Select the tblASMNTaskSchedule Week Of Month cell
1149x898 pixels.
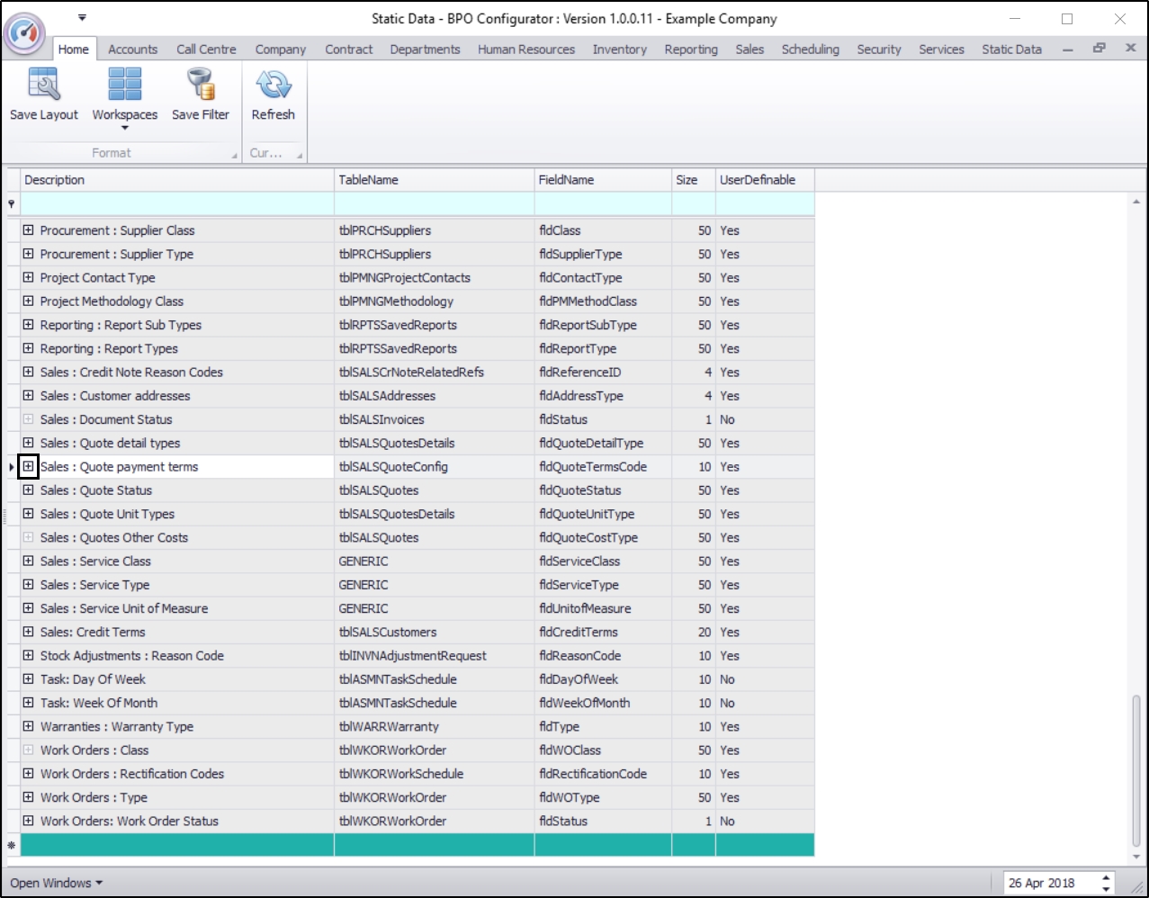click(435, 703)
